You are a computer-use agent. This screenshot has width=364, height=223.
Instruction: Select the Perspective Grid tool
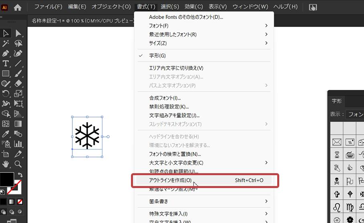[18, 114]
